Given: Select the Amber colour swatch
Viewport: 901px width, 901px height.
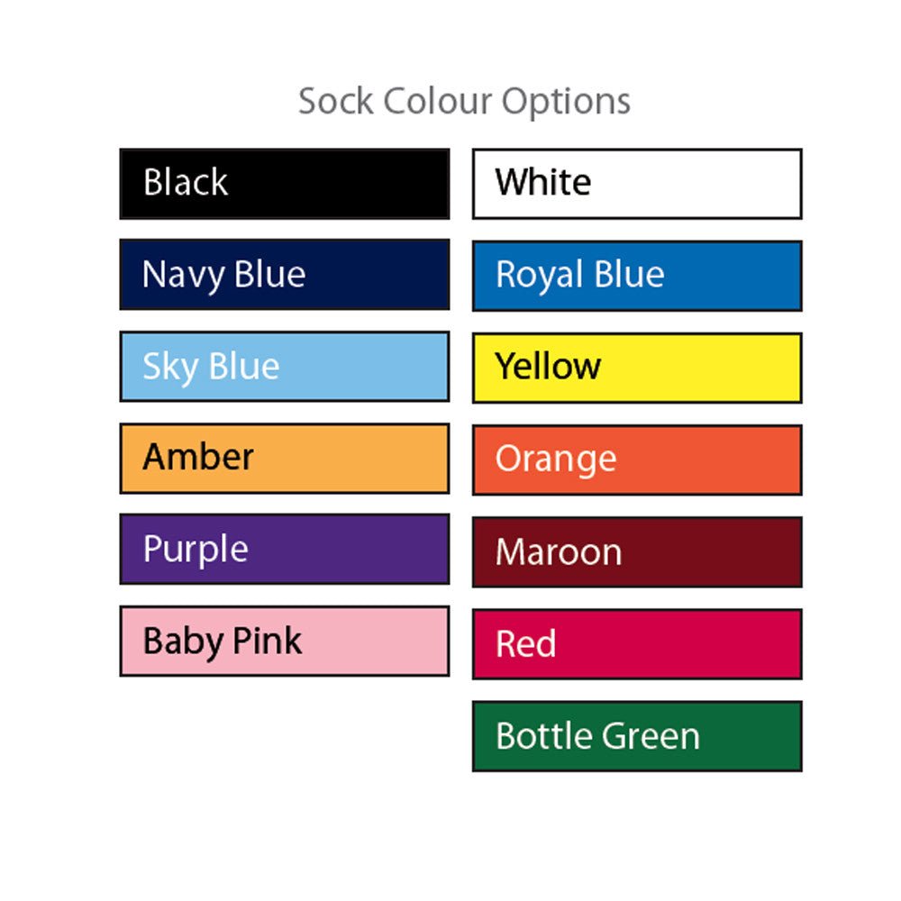Looking at the screenshot, I should tap(284, 459).
